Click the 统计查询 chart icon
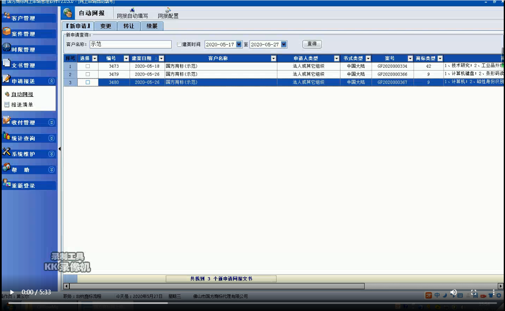The height and width of the screenshot is (311, 505). point(6,136)
